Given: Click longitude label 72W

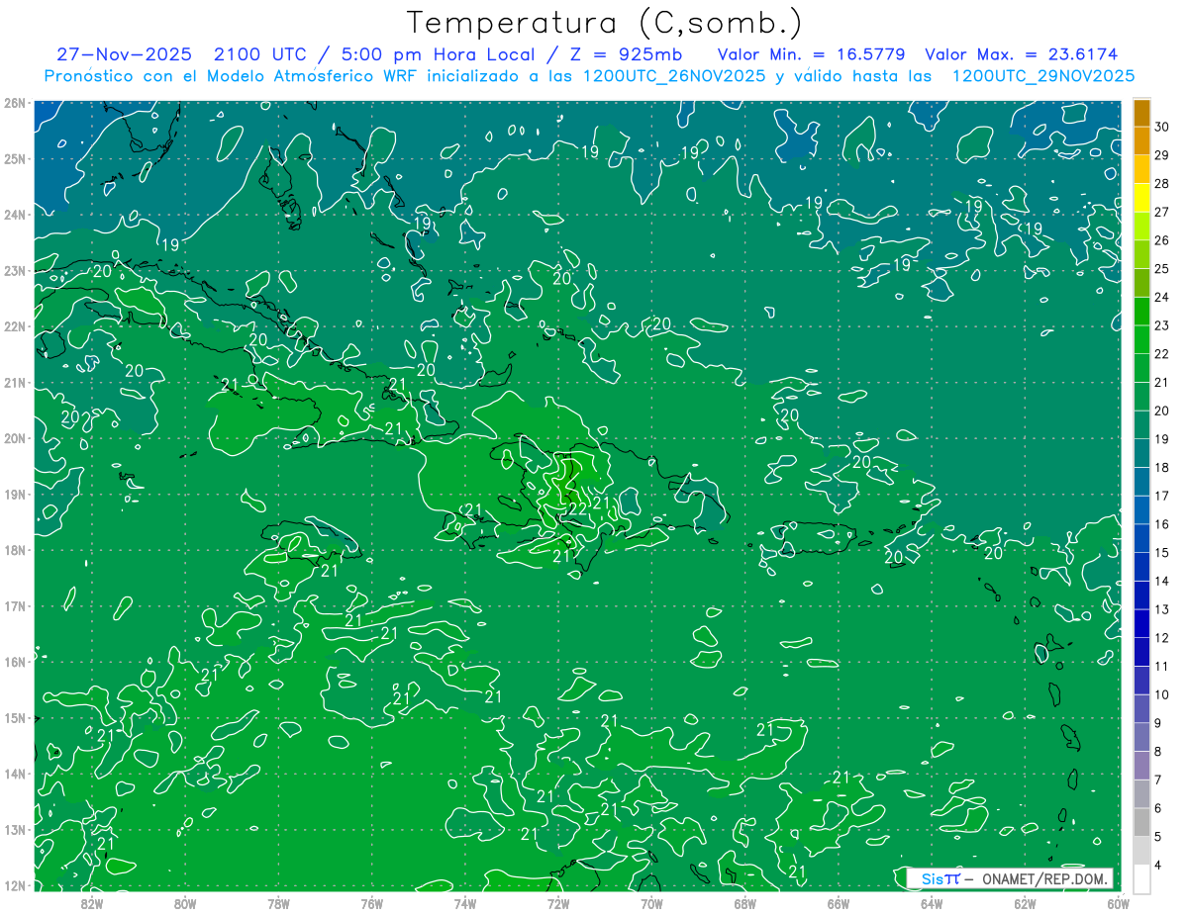Looking at the screenshot, I should [x=558, y=903].
